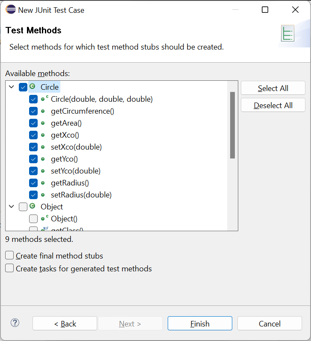The height and width of the screenshot is (341, 311).
Task: Collapse the Circle tree node
Action: pyautogui.click(x=12, y=87)
